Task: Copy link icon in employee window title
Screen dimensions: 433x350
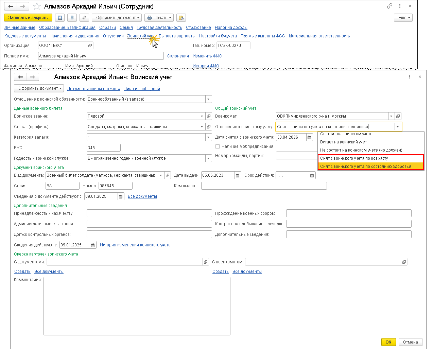Action: 389,6
